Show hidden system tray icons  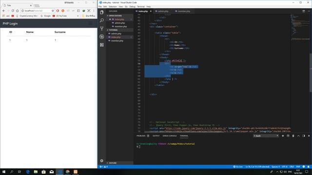[277, 172]
